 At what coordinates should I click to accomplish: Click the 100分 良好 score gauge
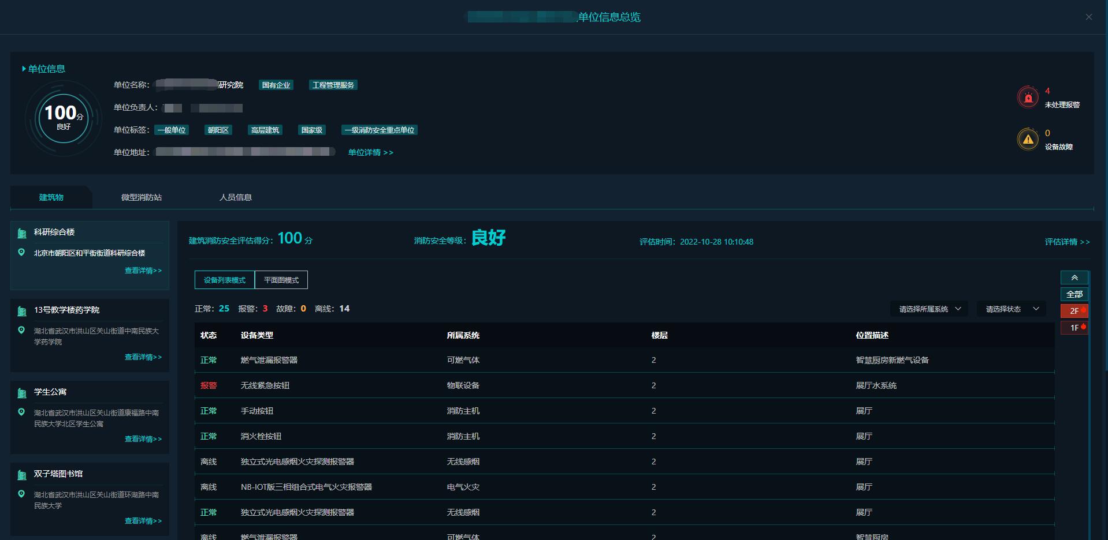coord(64,118)
